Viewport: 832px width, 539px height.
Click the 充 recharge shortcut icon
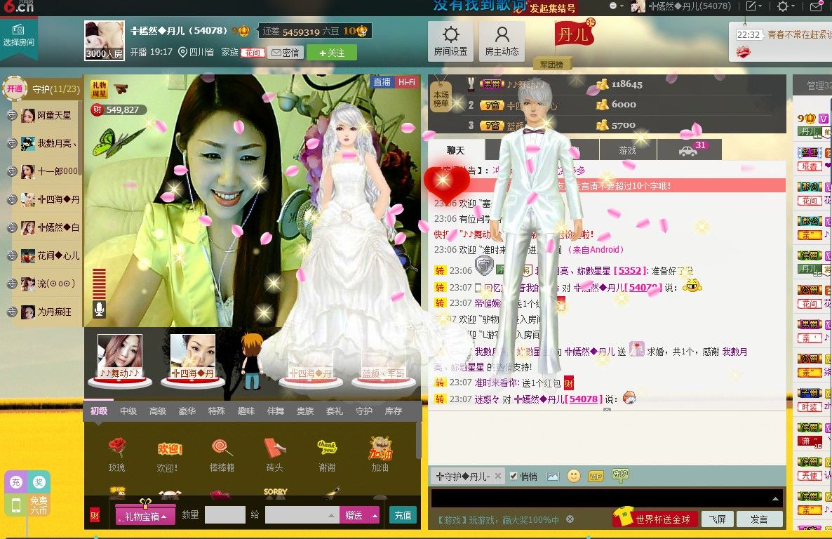coord(16,482)
